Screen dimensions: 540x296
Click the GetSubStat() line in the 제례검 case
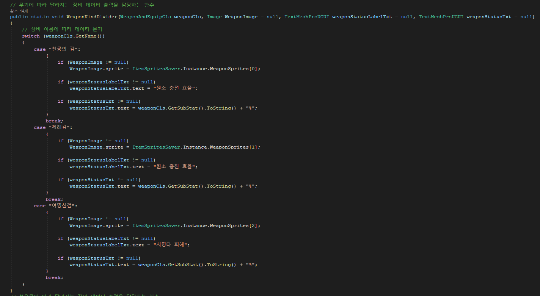[163, 186]
